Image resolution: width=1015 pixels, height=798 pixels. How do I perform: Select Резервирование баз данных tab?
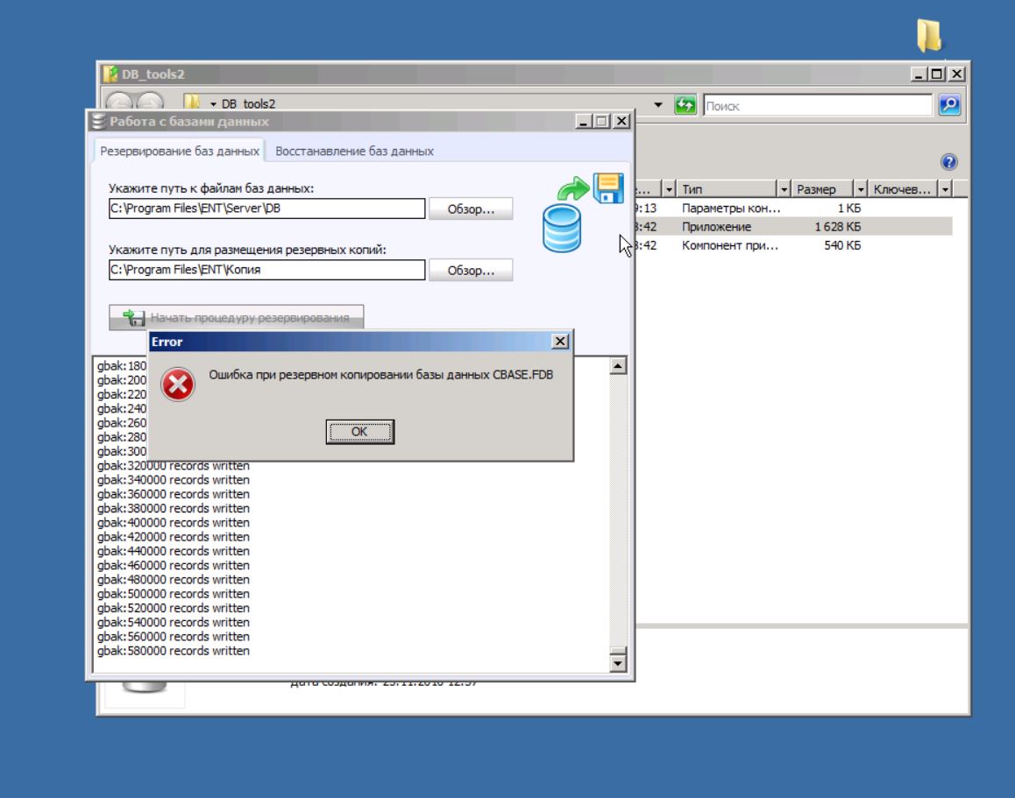(180, 151)
